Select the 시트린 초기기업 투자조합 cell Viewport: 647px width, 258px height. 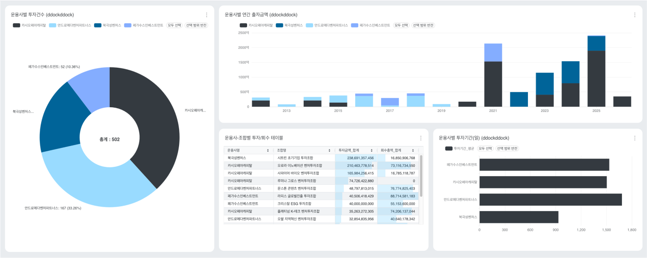coord(304,158)
